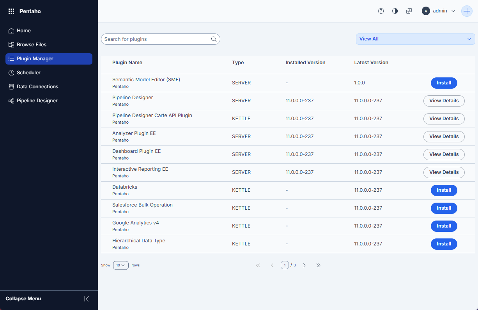Open the Pentaho apps grid icon

[11, 11]
